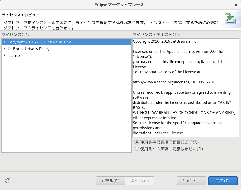Viewport: 241px width, 190px height.
Task: Expand the Copyright 2010-2016 JetBrains tree arrow
Action: [x=4, y=42]
